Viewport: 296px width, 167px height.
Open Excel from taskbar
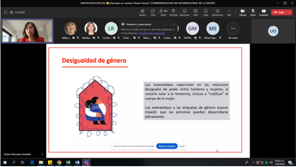(x=68, y=162)
